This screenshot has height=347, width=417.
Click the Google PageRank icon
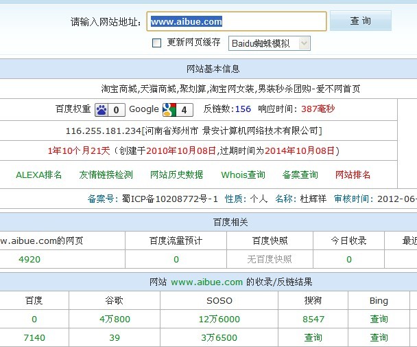(x=169, y=109)
